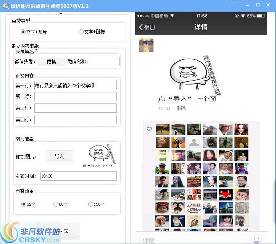Click the 详情 title in phone header
276x244 pixels.
(201, 27)
